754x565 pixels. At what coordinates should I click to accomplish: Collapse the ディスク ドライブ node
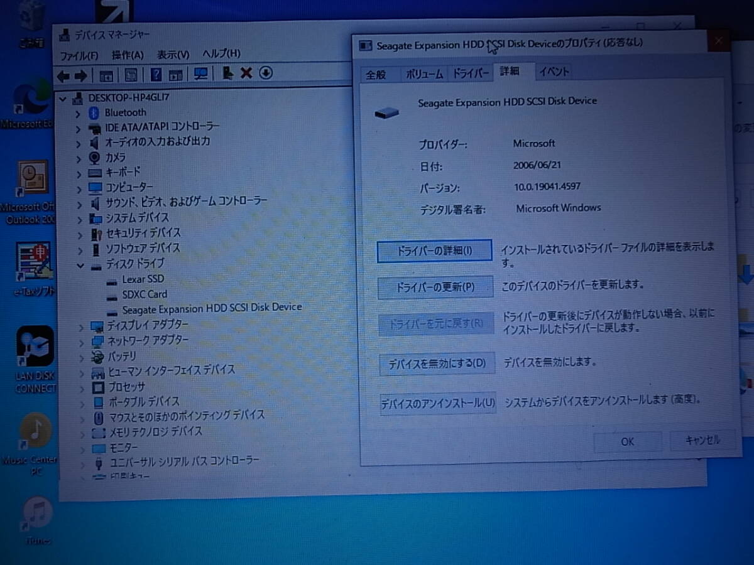tap(80, 266)
